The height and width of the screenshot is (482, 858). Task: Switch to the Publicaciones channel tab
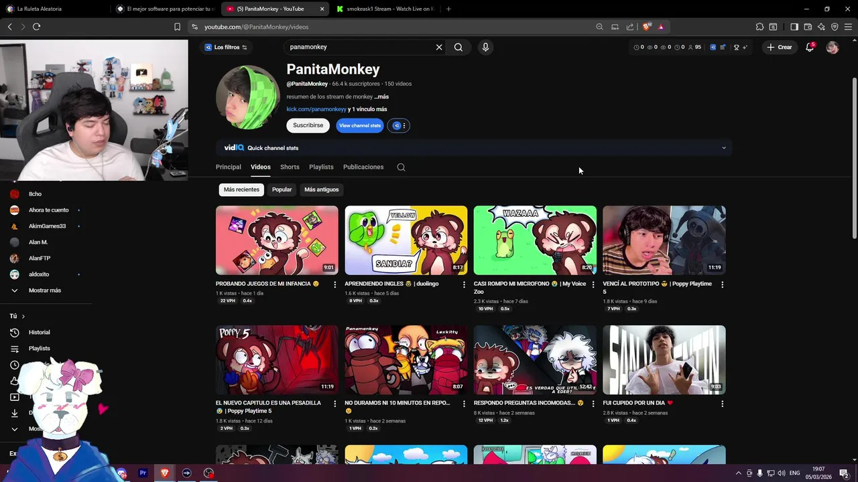click(363, 167)
